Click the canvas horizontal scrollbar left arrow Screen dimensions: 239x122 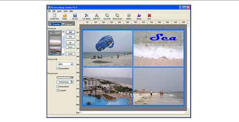(x=81, y=113)
